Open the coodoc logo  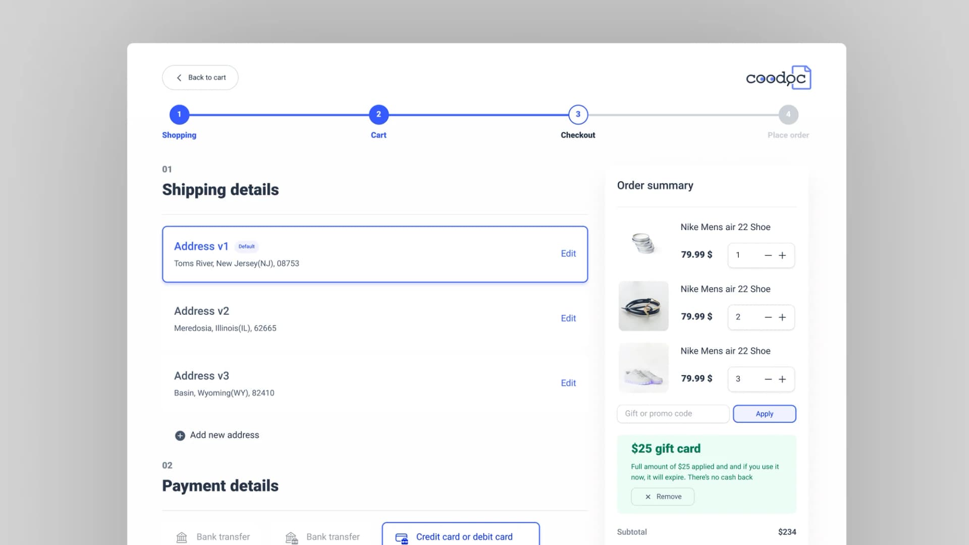tap(778, 78)
